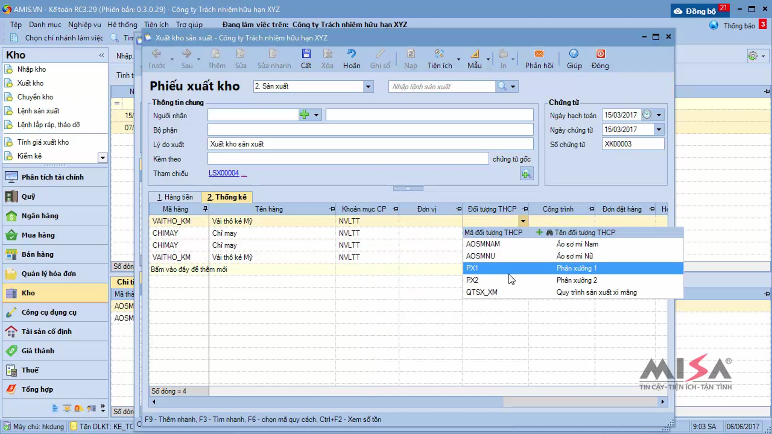Viewport: 772px width, 434px height.
Task: Click the Cất save icon
Action: click(x=306, y=54)
